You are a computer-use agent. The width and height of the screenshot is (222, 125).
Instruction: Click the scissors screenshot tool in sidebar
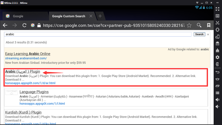pyautogui.click(x=218, y=23)
